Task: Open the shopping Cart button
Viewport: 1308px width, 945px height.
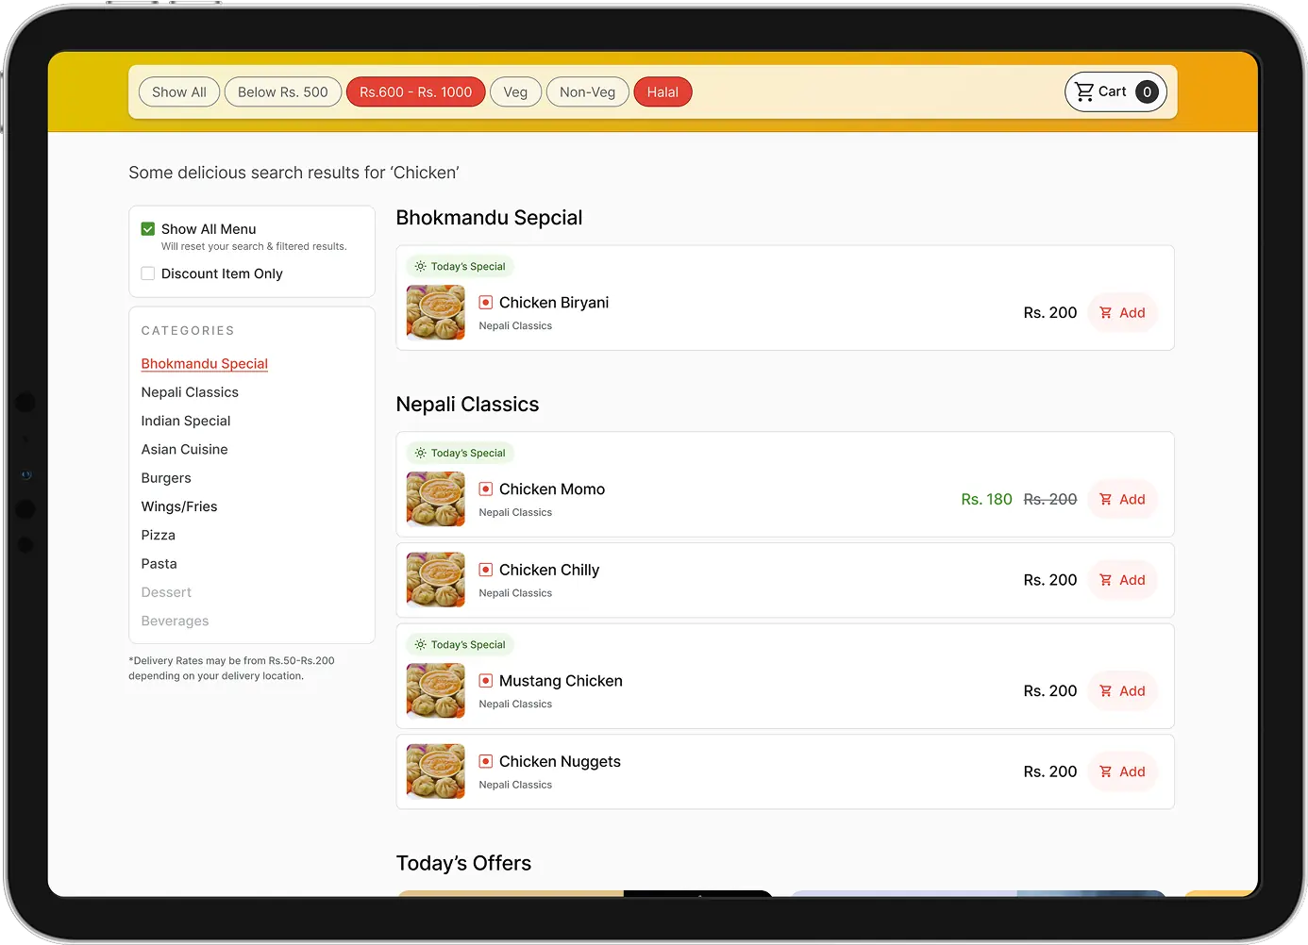Action: [1115, 91]
